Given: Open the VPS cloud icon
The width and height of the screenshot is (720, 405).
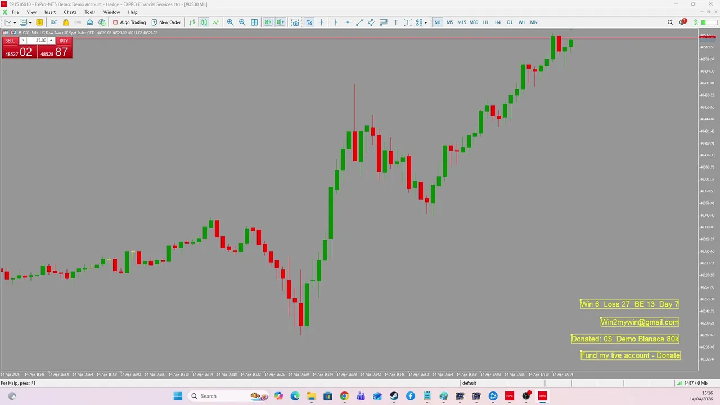Looking at the screenshot, I should coord(89,22).
